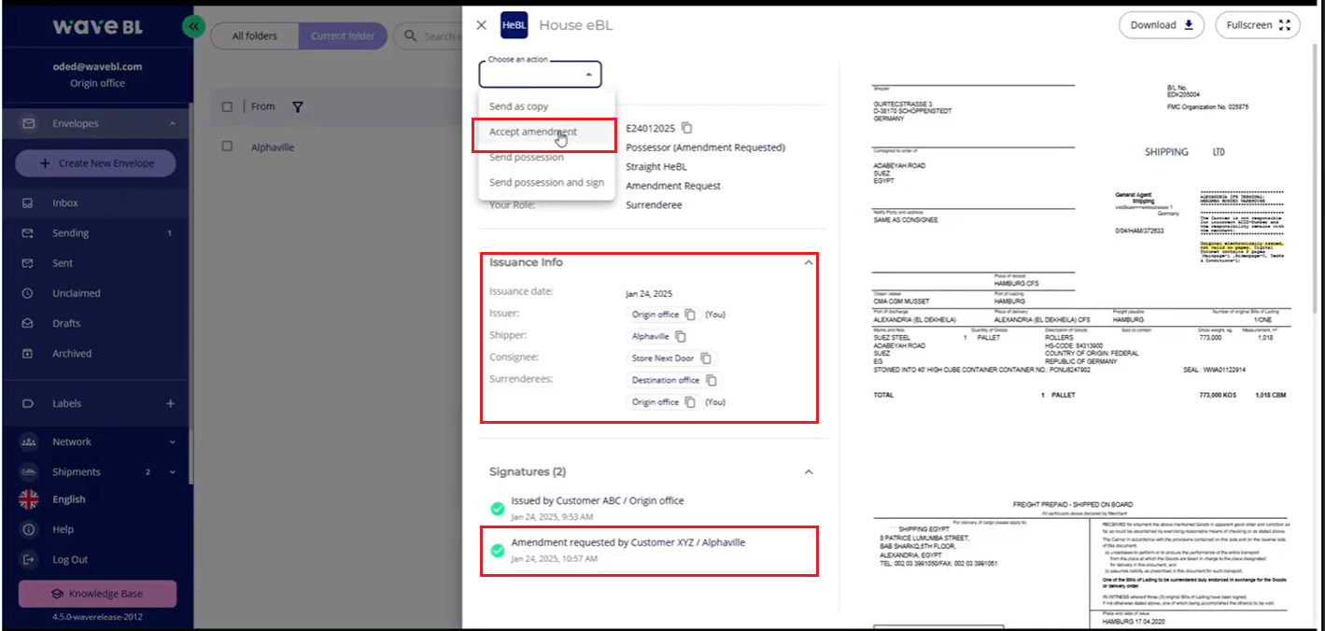Click the green check beside Issued by Customer ABC
The width and height of the screenshot is (1325, 631).
[x=498, y=508]
